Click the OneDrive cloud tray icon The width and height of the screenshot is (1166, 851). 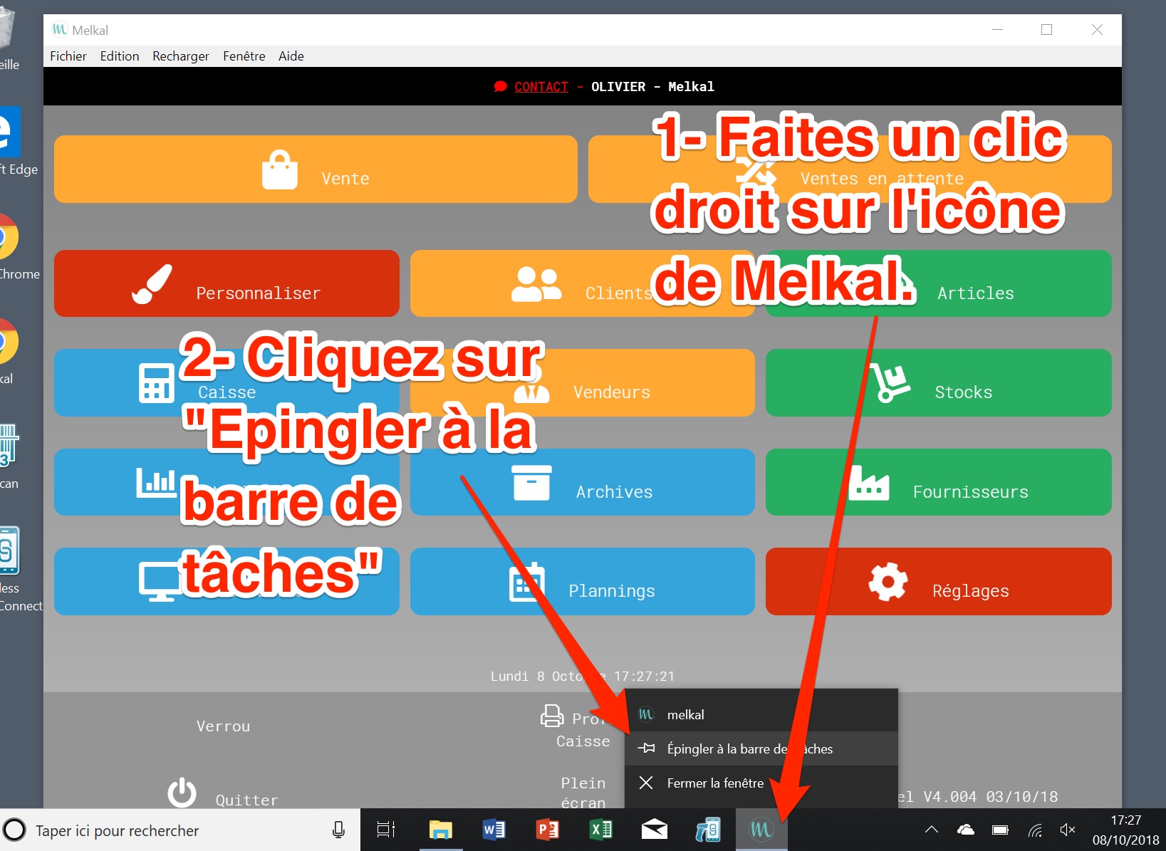pyautogui.click(x=966, y=830)
